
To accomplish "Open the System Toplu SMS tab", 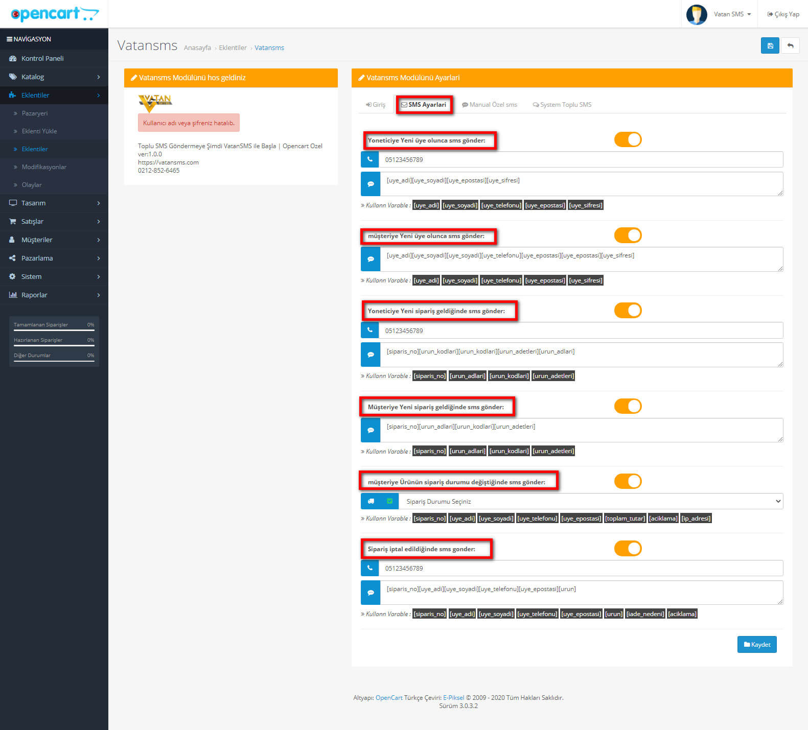I will [562, 105].
